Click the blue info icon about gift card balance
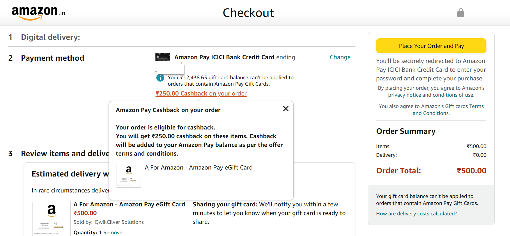Screen dimensions: 510x236 tap(160, 78)
